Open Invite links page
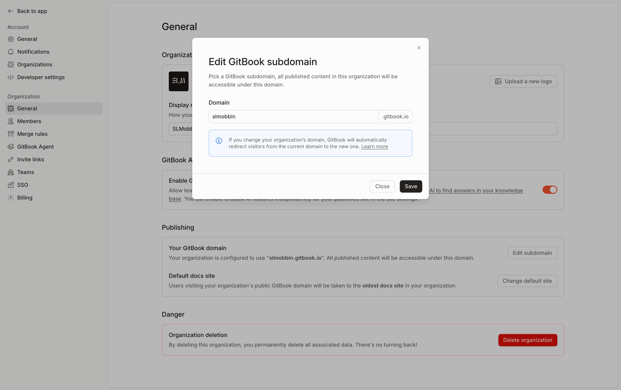The height and width of the screenshot is (390, 621). (x=54, y=160)
